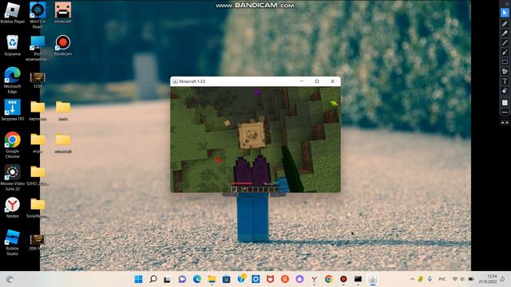Select the straight line drawing tool
Image resolution: width=511 pixels, height=287 pixels.
pos(505,42)
